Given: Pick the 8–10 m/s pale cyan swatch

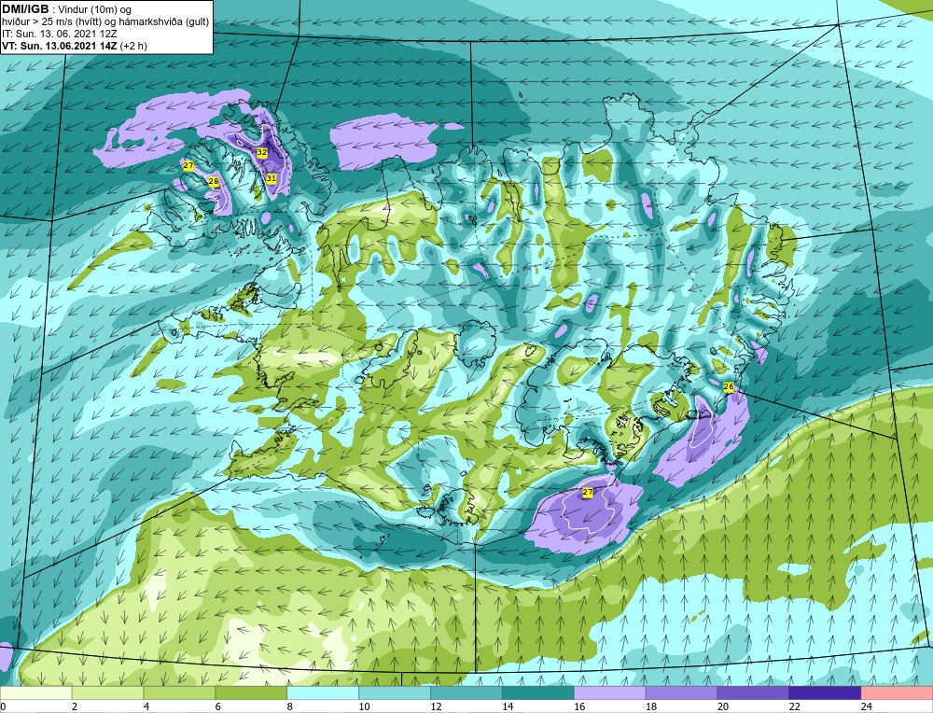Looking at the screenshot, I should (323, 693).
